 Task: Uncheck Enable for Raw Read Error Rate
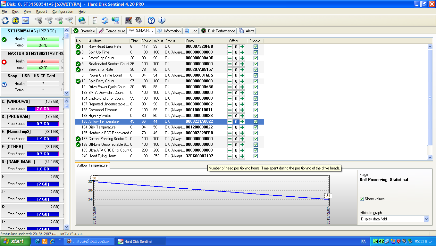click(256, 46)
